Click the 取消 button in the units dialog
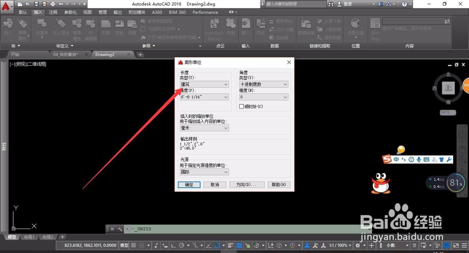 pos(215,185)
